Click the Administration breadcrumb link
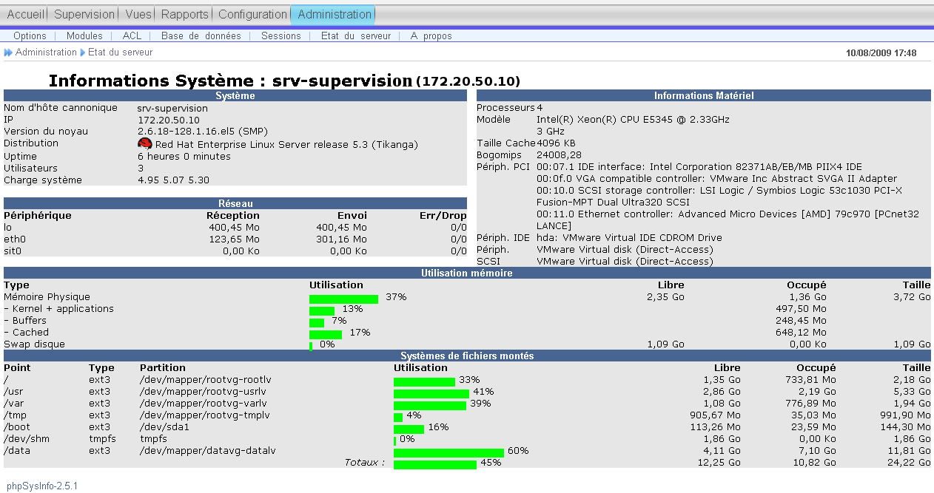 click(46, 52)
